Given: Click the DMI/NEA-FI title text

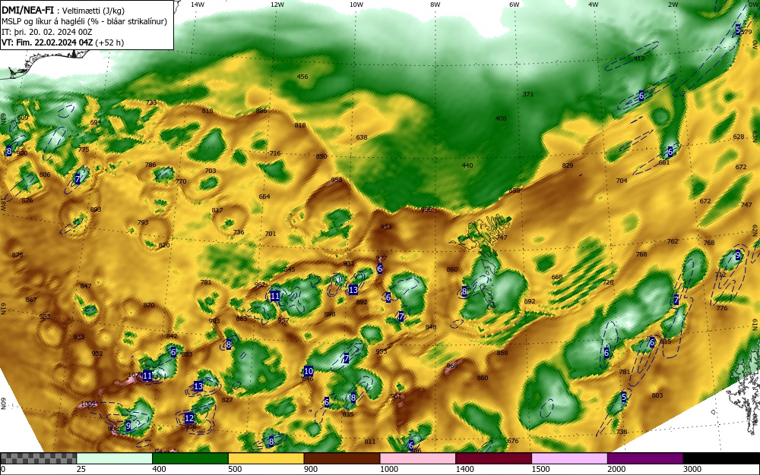Looking at the screenshot, I should (x=27, y=10).
